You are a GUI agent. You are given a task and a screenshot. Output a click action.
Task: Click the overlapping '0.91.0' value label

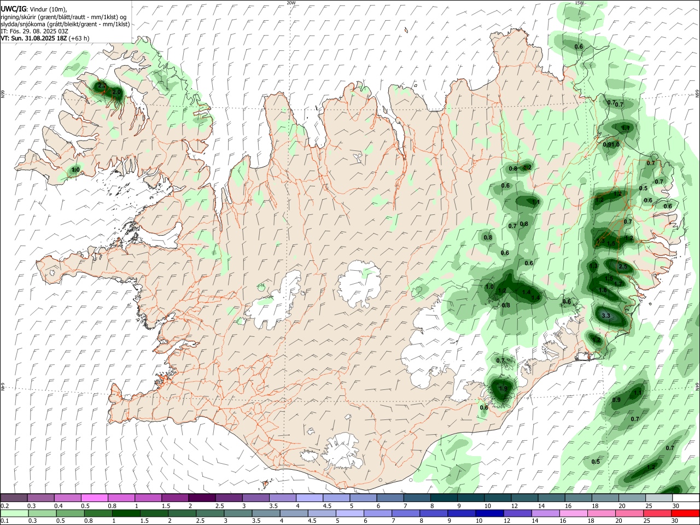tap(611, 145)
